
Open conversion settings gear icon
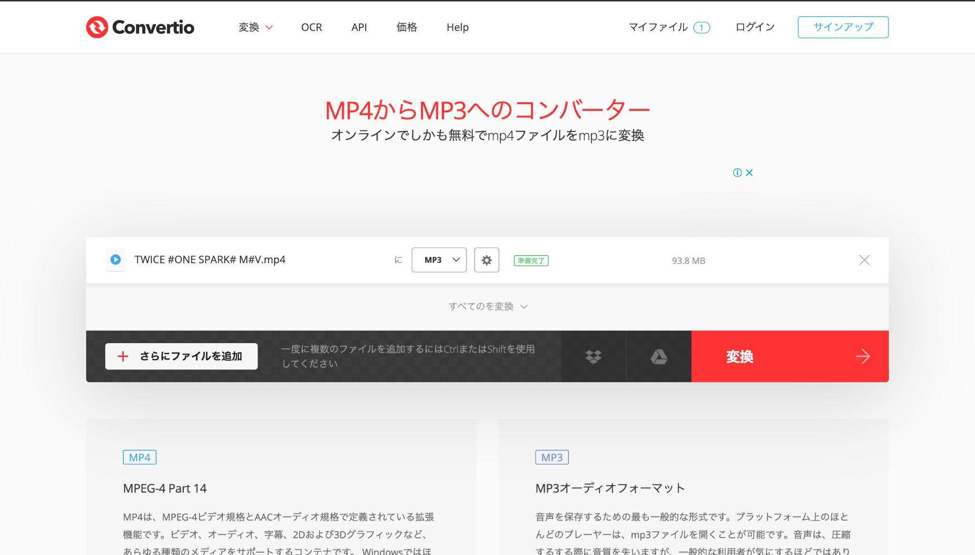point(487,260)
